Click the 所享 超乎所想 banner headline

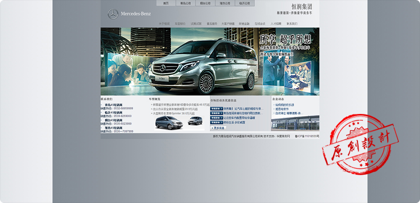click(286, 40)
